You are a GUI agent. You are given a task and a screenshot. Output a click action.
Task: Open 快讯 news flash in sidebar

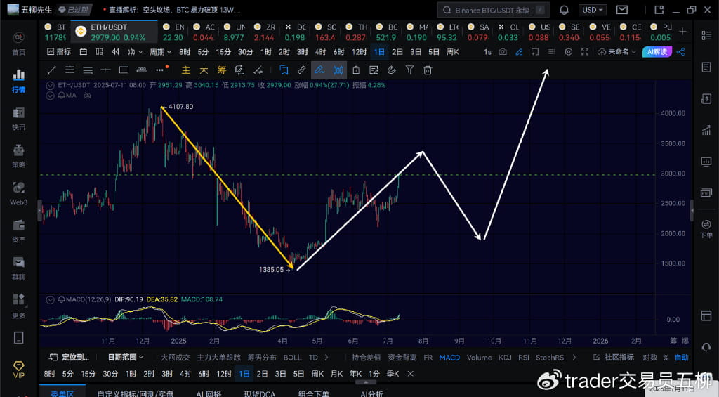tap(18, 119)
